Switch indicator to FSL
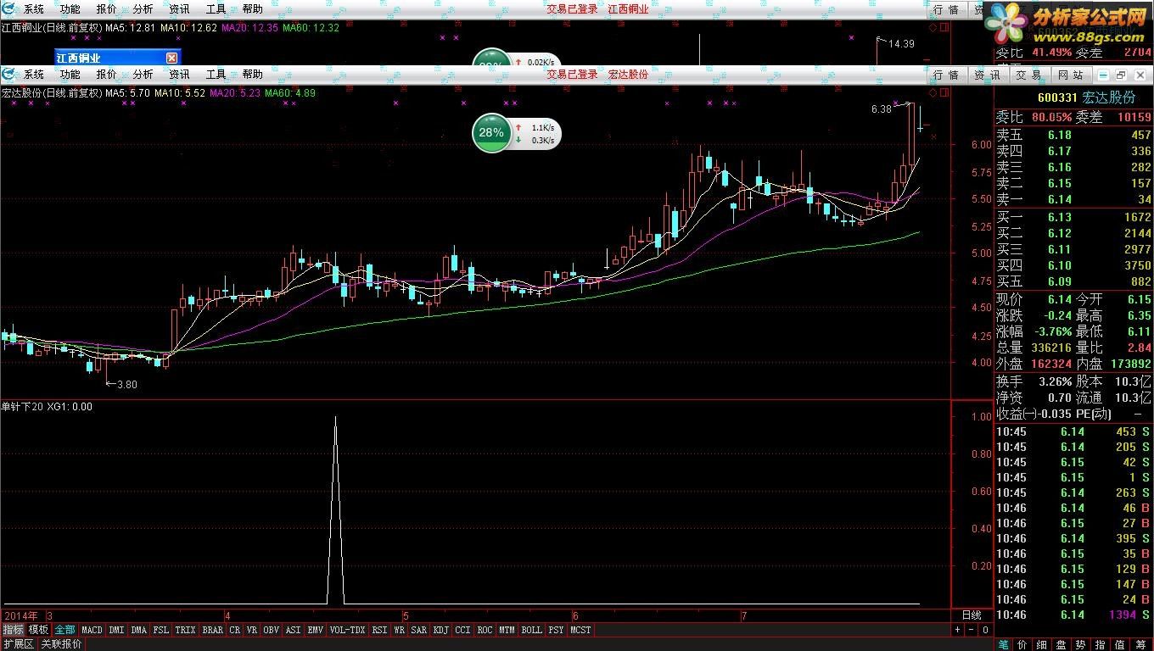Image resolution: width=1154 pixels, height=651 pixels. coord(160,630)
